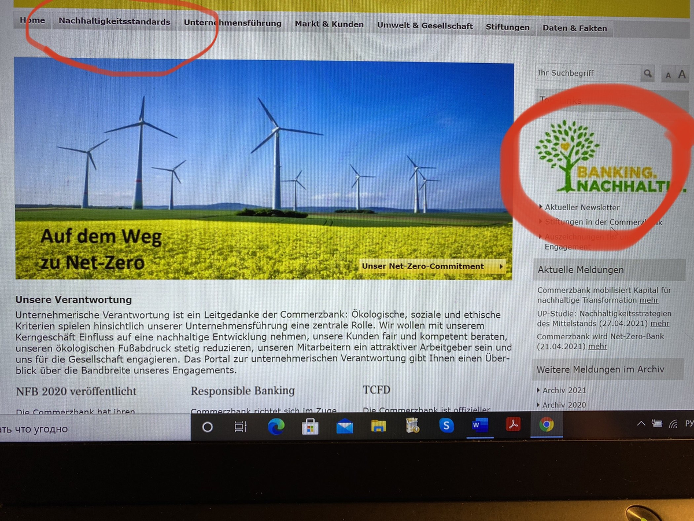Switch to the Unternehmensführung tab
The width and height of the screenshot is (694, 521).
[232, 23]
